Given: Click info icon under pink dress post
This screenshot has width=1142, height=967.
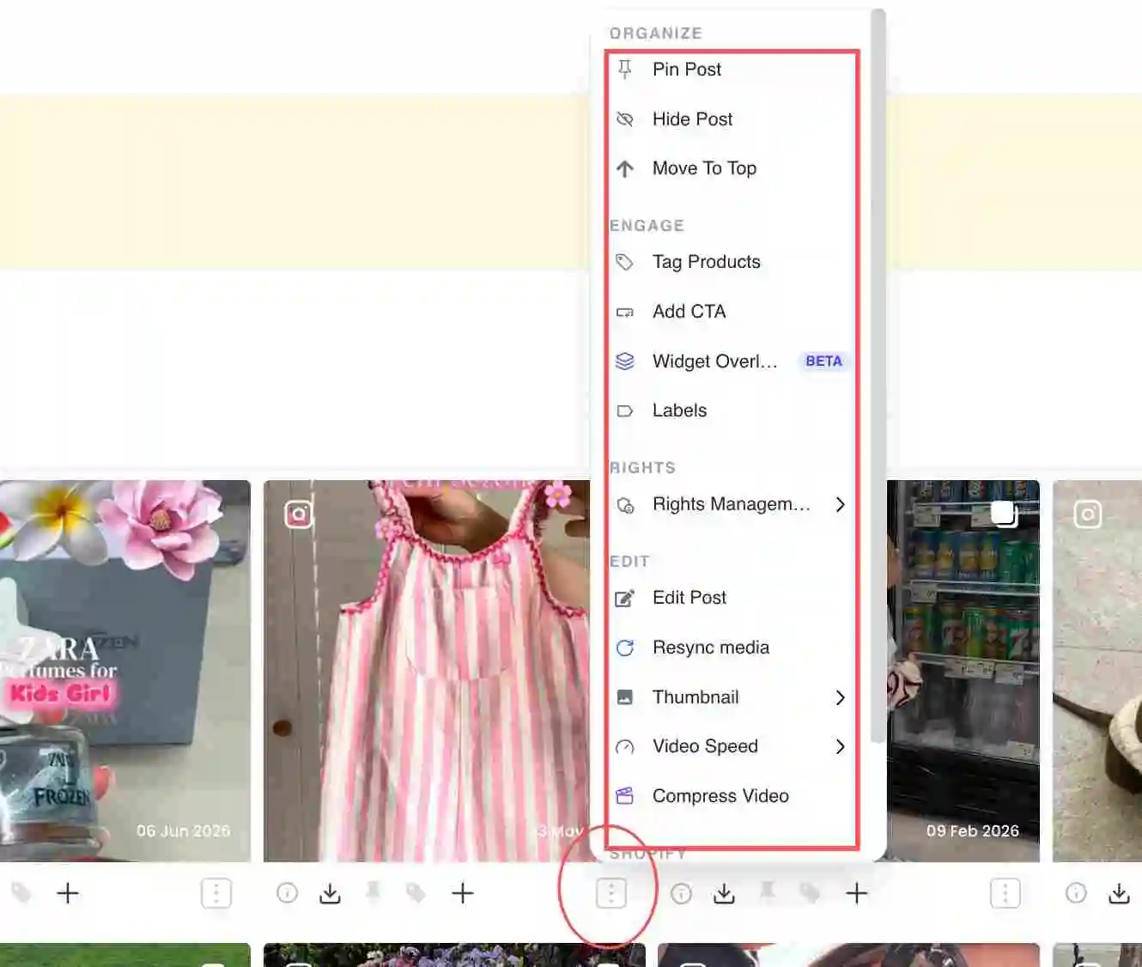Looking at the screenshot, I should pyautogui.click(x=288, y=893).
